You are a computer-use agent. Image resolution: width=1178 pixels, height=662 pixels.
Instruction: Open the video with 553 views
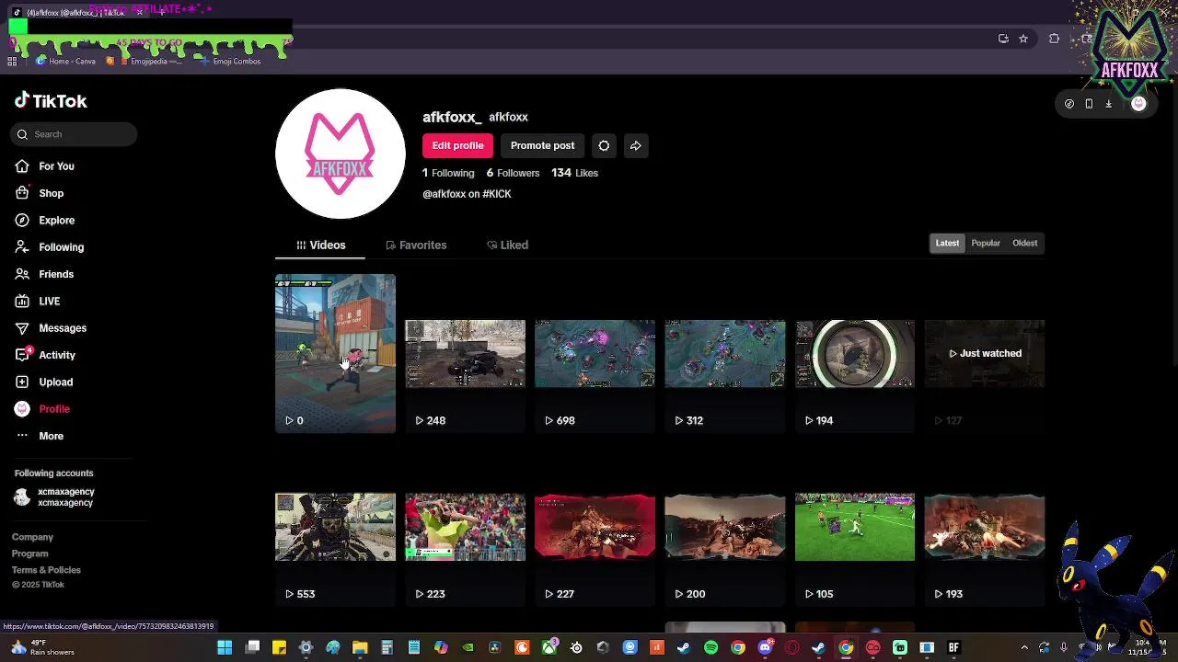[x=335, y=527]
